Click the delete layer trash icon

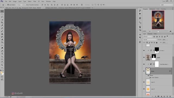[170, 96]
